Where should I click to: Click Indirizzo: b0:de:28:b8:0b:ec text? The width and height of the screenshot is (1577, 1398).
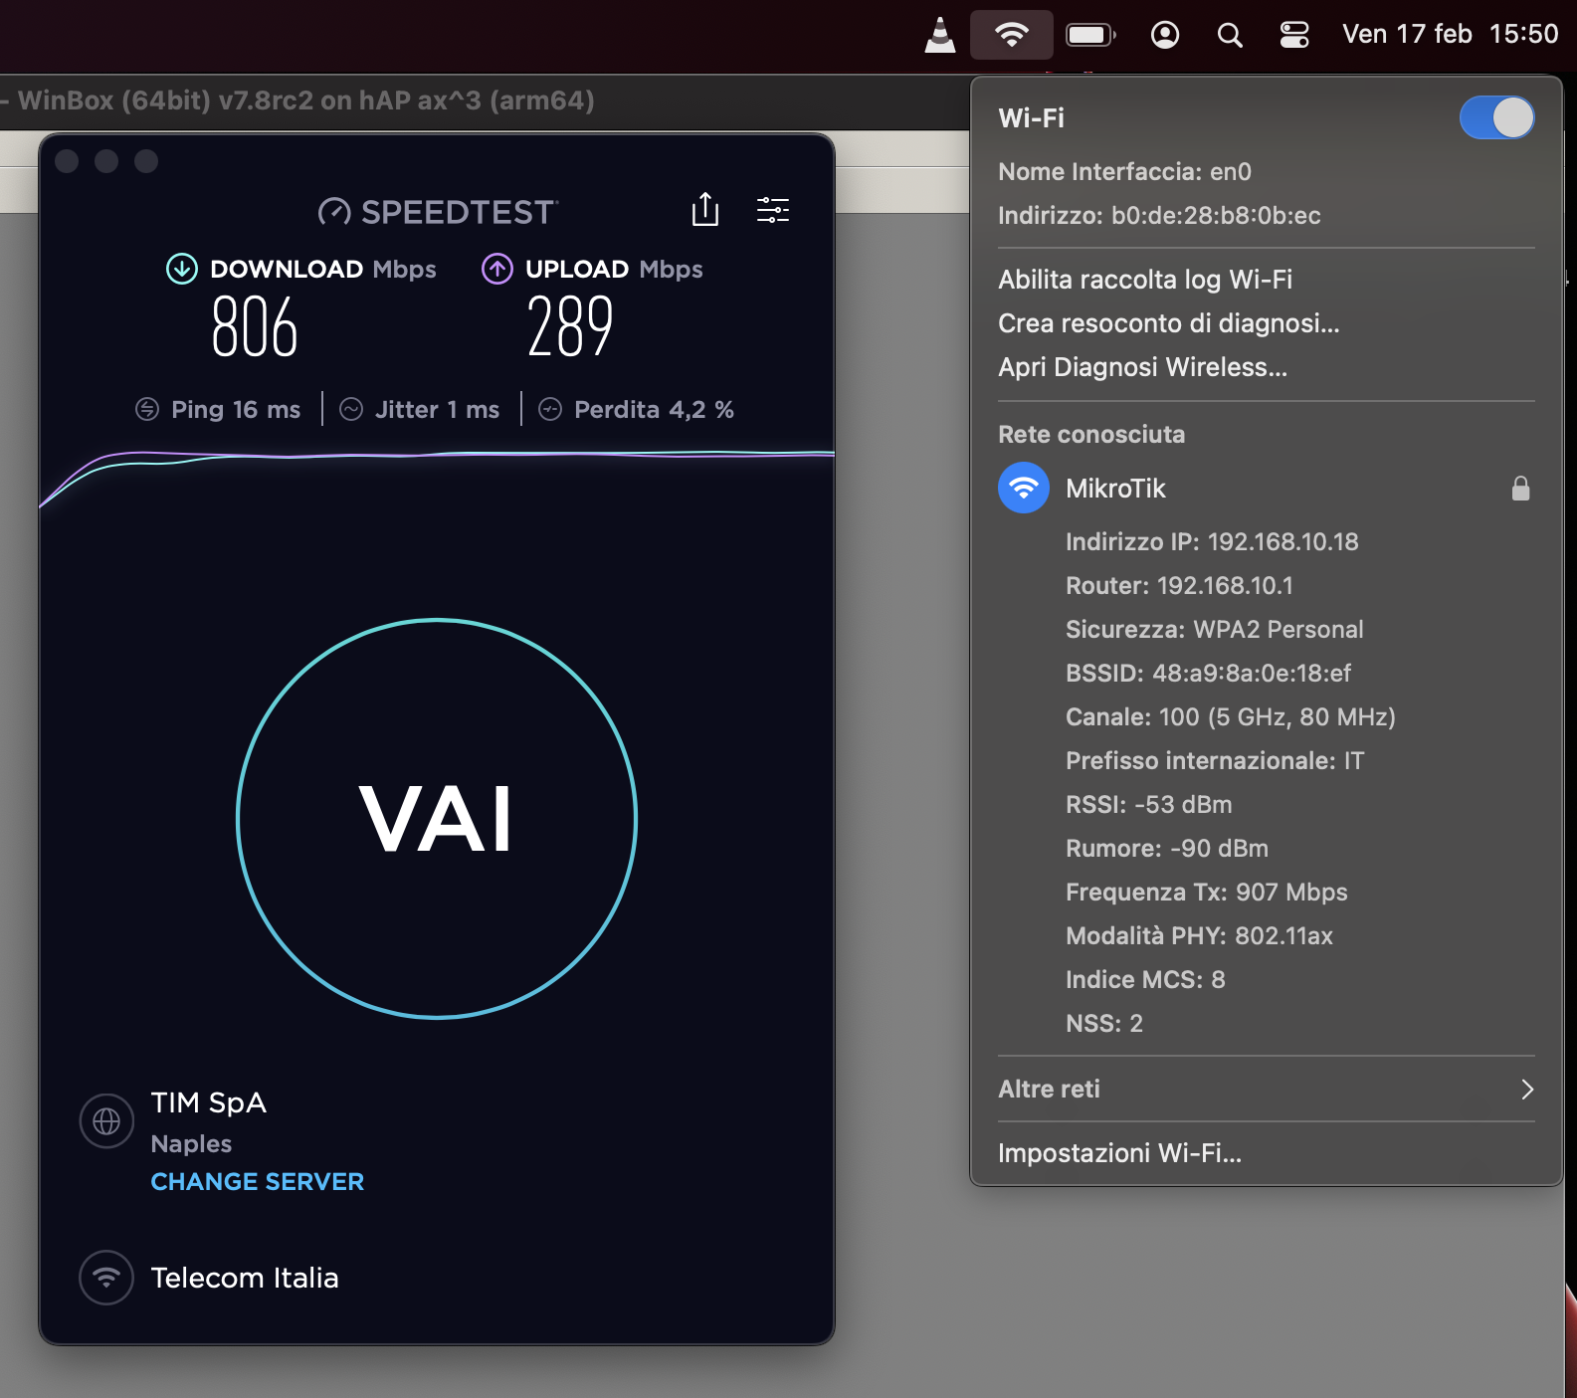pos(1159,216)
